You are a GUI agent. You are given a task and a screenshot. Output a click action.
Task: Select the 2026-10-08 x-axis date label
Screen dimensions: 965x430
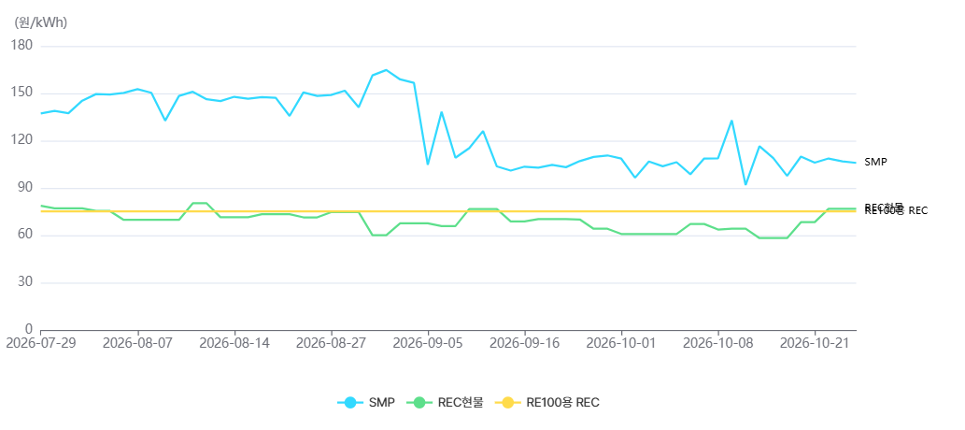[718, 342]
